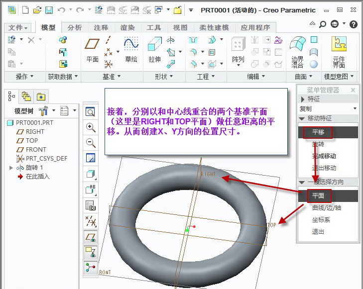Click the zoom in magnifier icon
Image resolution: width=363 pixels, height=289 pixels.
click(x=91, y=127)
